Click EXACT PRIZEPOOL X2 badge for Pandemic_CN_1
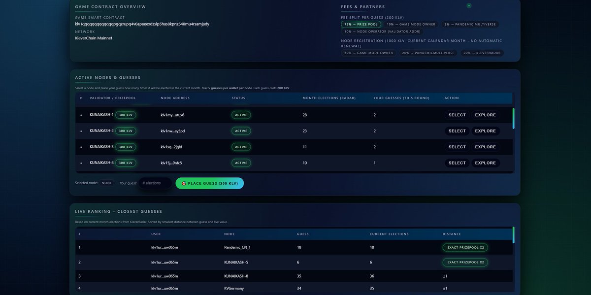591x295 pixels. point(465,247)
